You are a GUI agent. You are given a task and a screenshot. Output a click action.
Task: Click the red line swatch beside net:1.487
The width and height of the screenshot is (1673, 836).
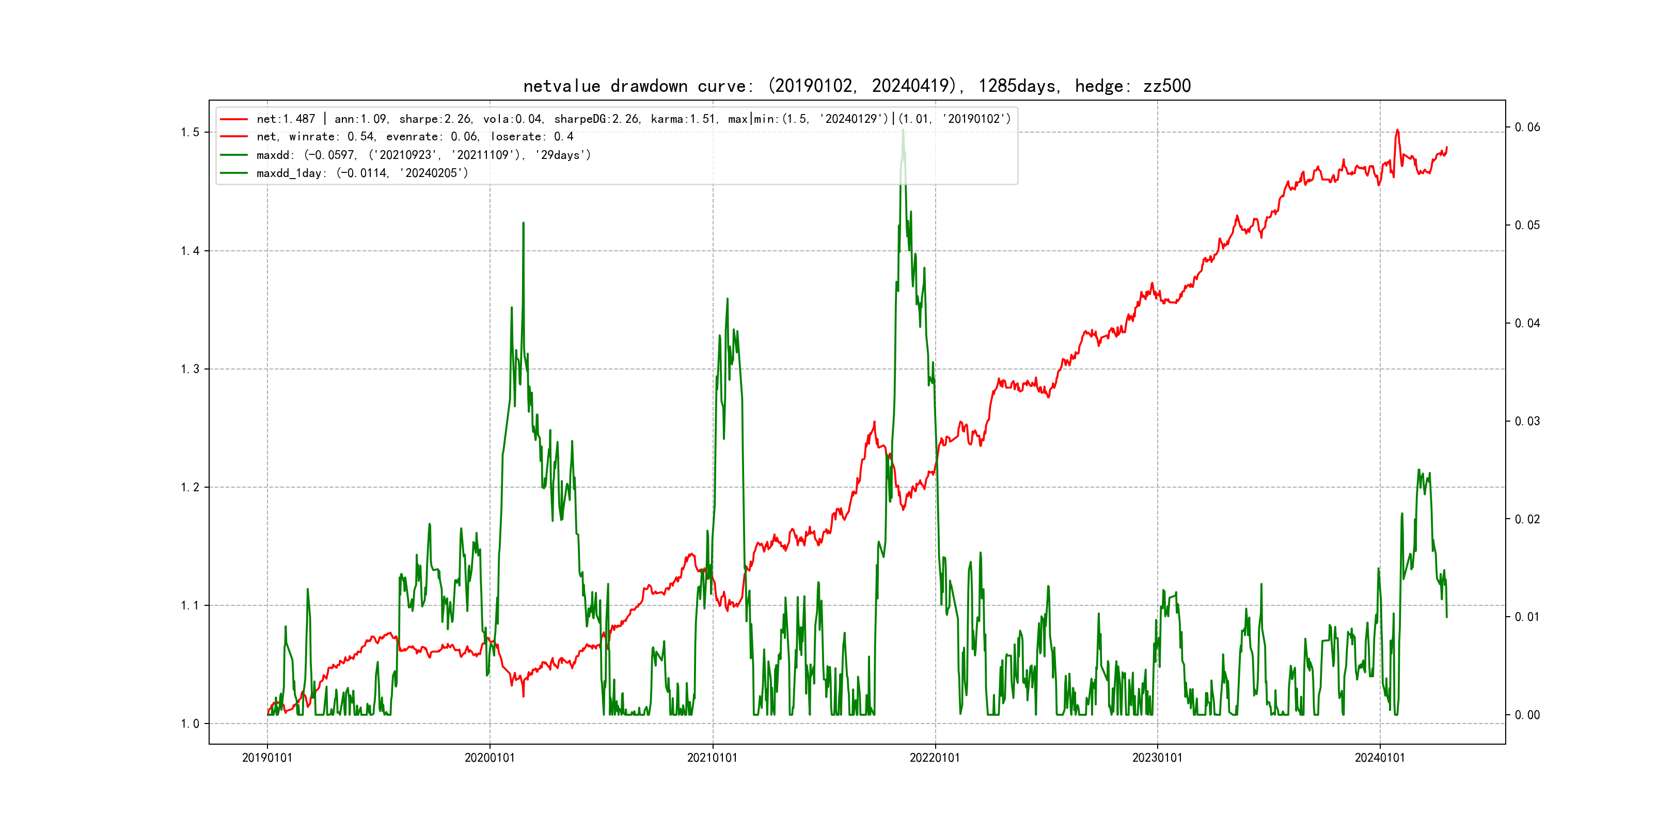(234, 119)
